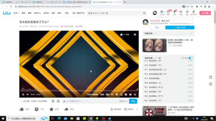The height and width of the screenshot is (121, 216).
Task: Click the search magnifier icon
Action: point(144,13)
